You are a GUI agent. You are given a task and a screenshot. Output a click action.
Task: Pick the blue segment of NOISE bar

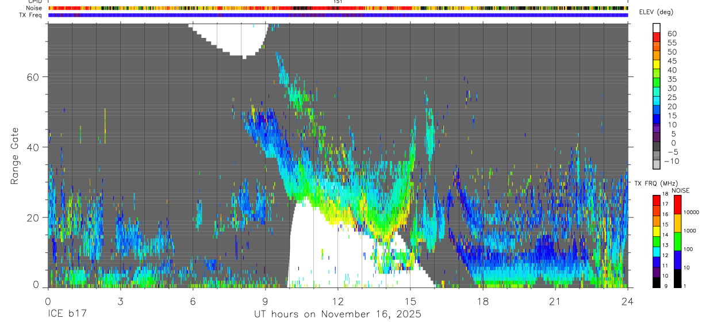pyautogui.click(x=678, y=260)
